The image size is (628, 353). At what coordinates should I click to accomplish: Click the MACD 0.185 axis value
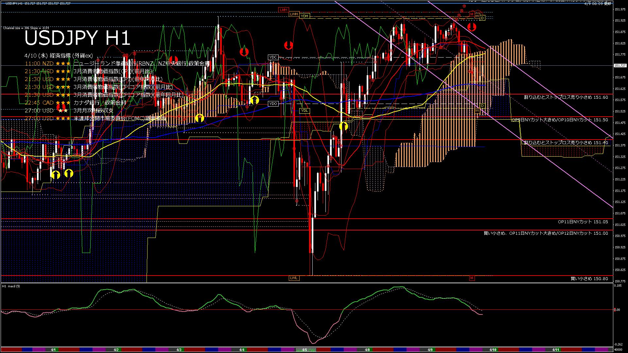click(x=618, y=286)
